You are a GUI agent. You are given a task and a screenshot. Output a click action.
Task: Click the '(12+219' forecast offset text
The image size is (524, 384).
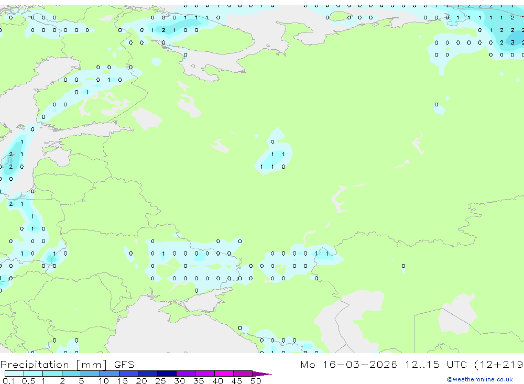[x=499, y=364]
